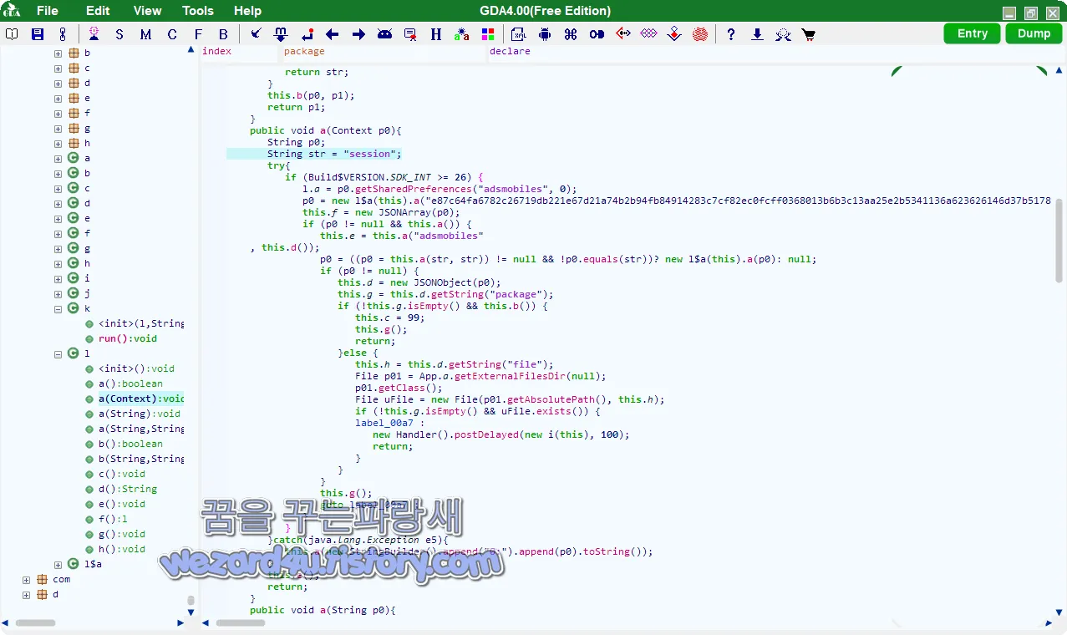Expand the package g tree node
The image size is (1067, 635).
[58, 128]
